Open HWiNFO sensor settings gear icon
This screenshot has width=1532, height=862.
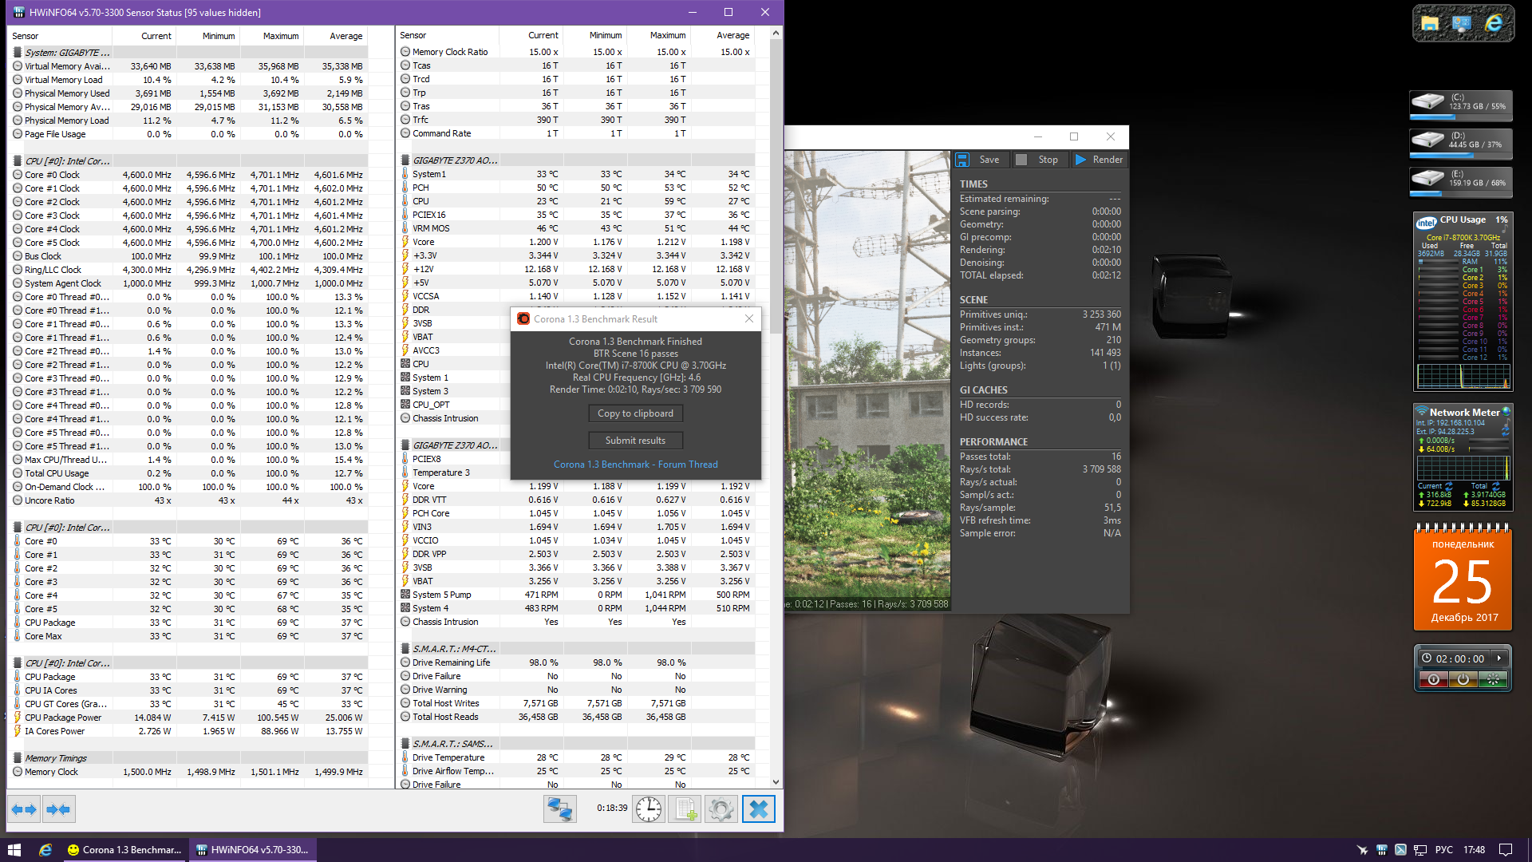[x=721, y=809]
